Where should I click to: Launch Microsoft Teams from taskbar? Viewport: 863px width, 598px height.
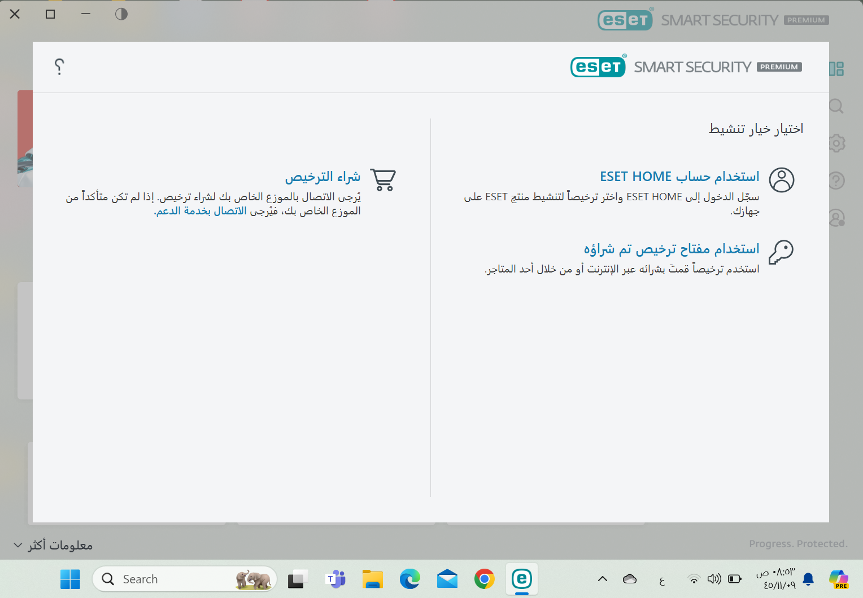tap(335, 579)
